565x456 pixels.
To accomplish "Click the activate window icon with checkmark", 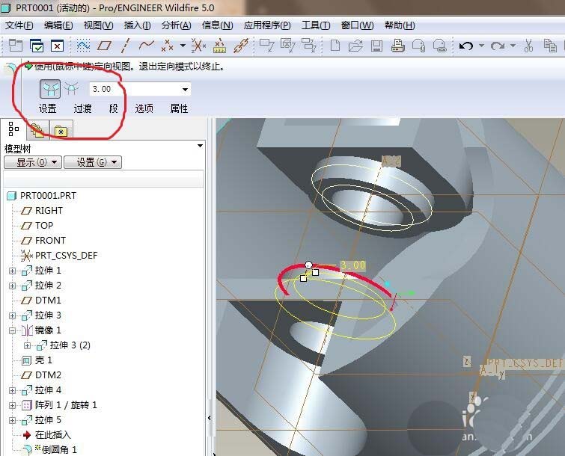I will (37, 46).
